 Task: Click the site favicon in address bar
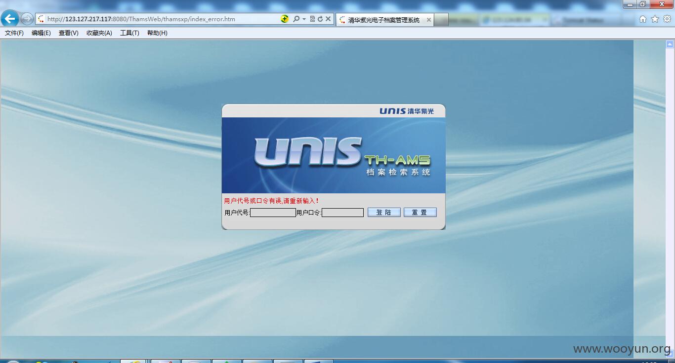[x=41, y=19]
